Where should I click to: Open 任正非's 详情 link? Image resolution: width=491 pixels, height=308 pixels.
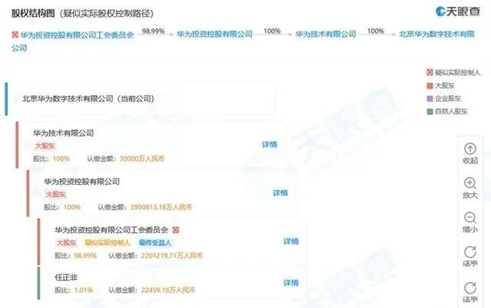tap(291, 283)
